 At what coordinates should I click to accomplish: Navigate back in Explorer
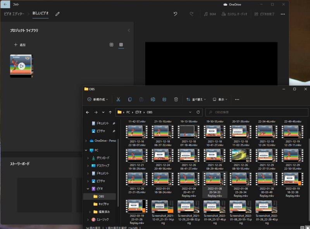coord(88,112)
